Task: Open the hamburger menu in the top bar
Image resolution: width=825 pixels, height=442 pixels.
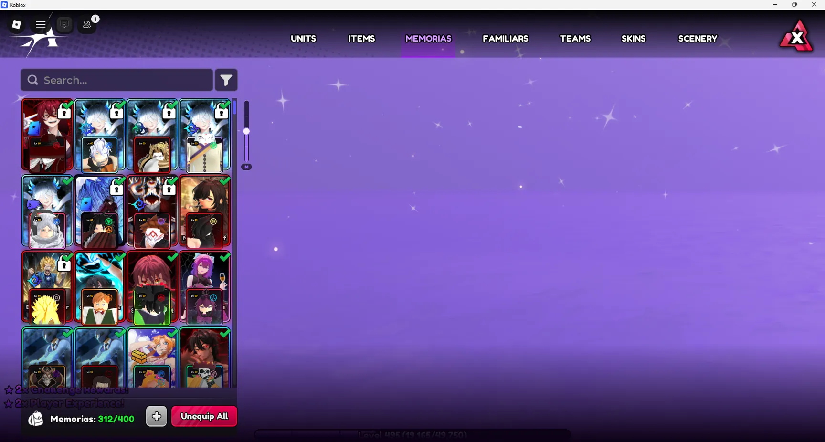Action: [41, 25]
